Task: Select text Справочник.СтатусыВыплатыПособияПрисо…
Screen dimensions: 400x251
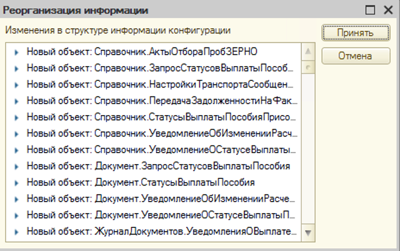Action: coord(195,117)
